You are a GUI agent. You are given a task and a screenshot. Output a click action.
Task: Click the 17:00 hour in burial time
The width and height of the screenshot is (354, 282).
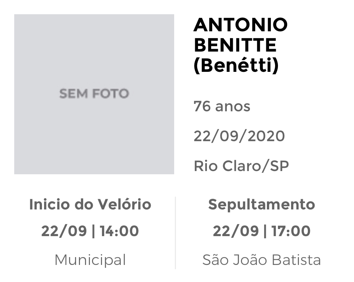coord(291,231)
